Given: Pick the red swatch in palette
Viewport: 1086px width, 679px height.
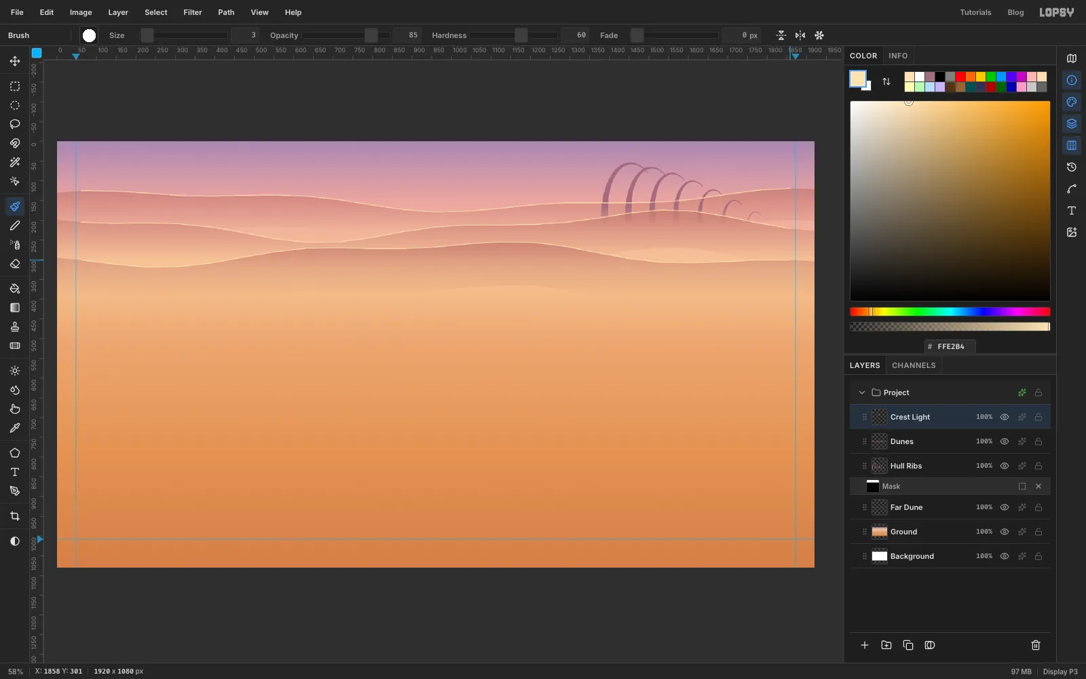Looking at the screenshot, I should (960, 77).
